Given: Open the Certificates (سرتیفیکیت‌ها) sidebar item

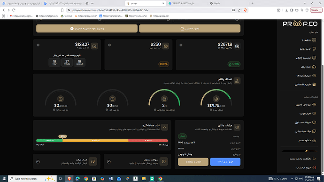Looking at the screenshot, I should [306, 76].
